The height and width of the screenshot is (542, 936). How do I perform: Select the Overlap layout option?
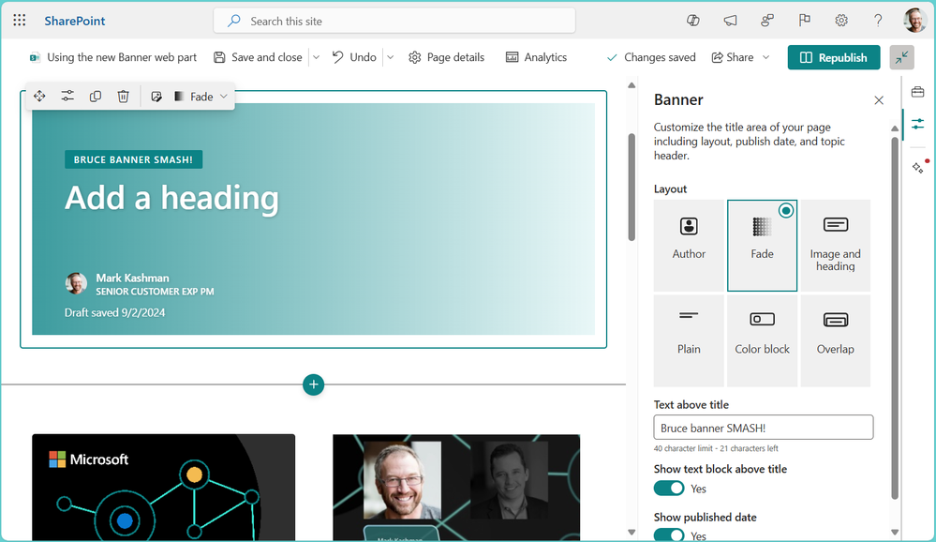(835, 340)
